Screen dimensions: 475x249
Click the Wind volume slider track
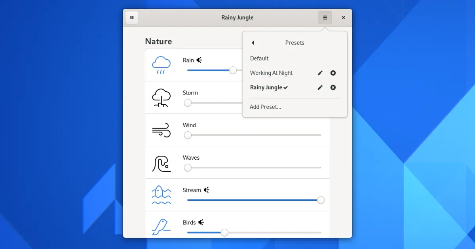(x=253, y=135)
